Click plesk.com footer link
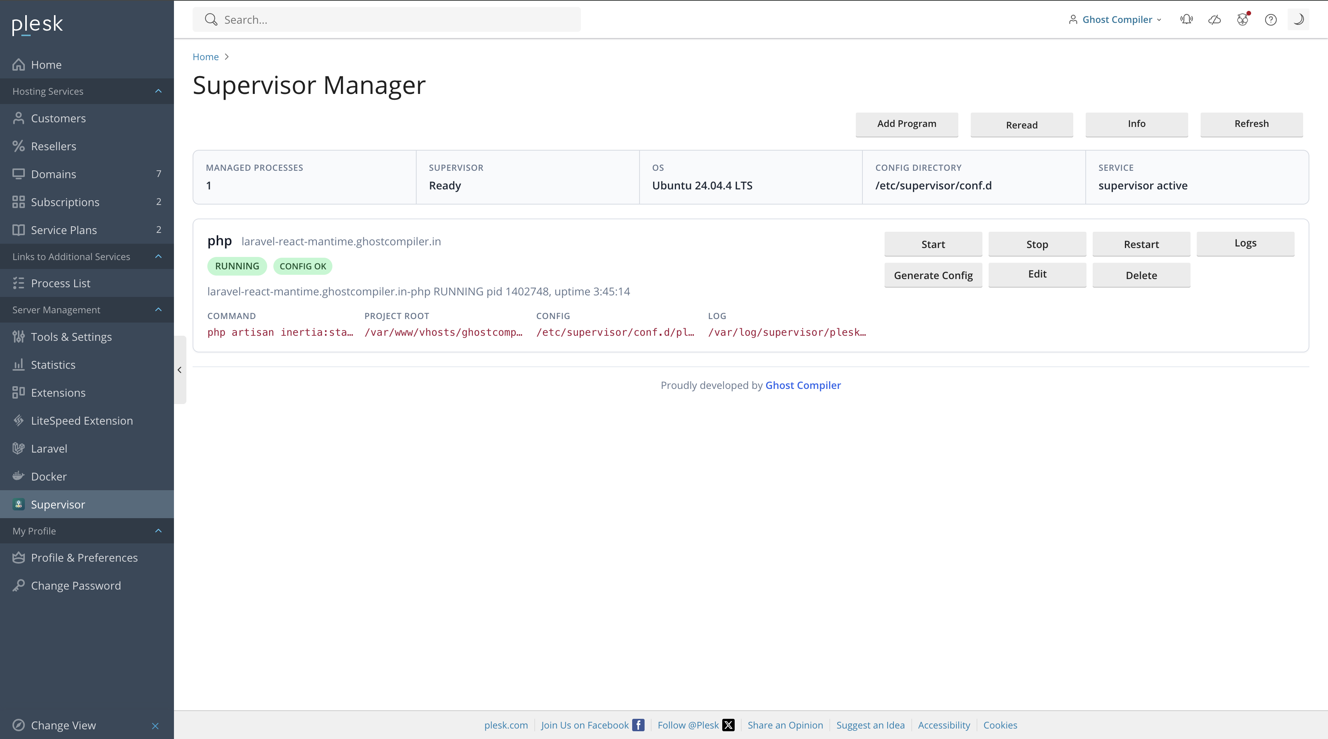This screenshot has height=739, width=1328. pyautogui.click(x=506, y=725)
